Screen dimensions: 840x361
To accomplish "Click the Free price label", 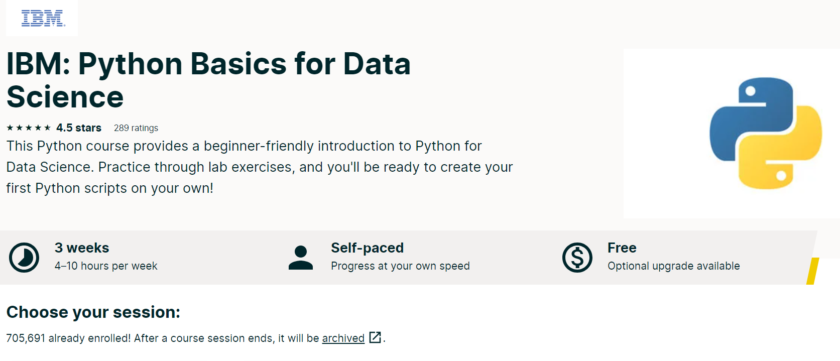I will (622, 248).
